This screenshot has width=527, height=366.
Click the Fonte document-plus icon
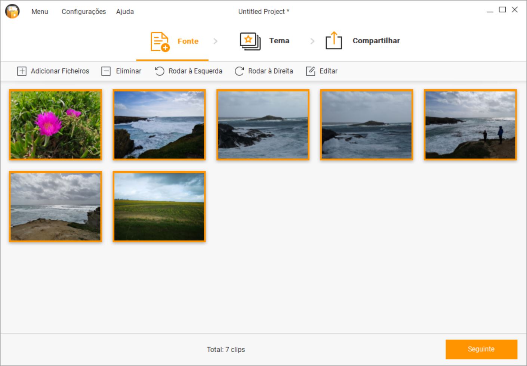(160, 41)
